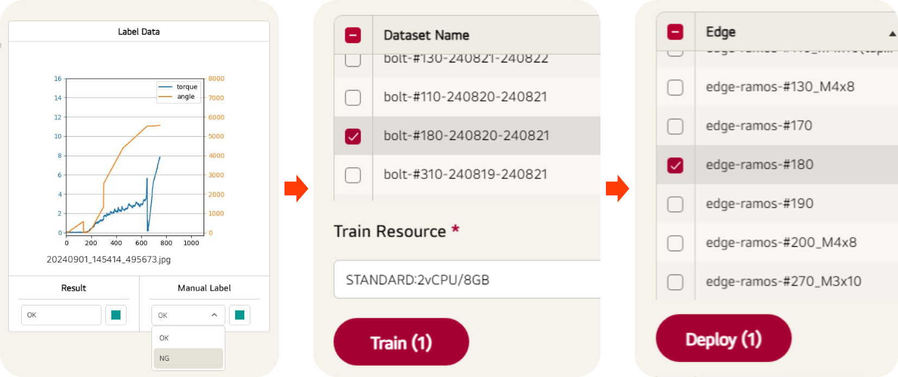The height and width of the screenshot is (377, 898).
Task: Select NG in the Manual Label list
Action: point(188,359)
